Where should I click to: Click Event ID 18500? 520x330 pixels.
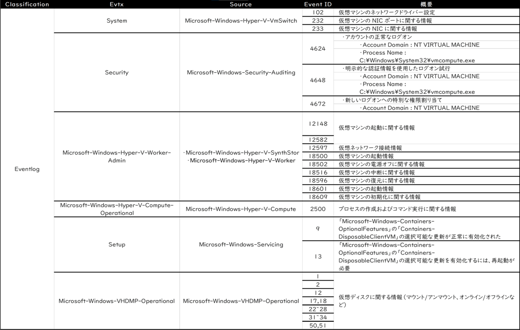click(x=318, y=156)
